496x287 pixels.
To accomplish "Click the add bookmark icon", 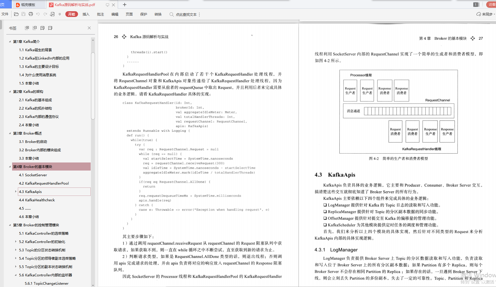I will click(x=43, y=28).
